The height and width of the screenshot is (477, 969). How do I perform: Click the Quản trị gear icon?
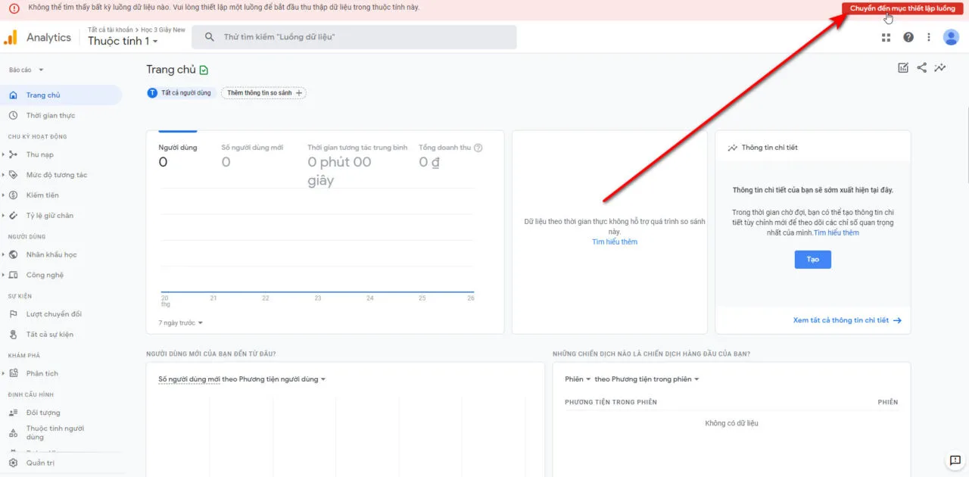13,463
